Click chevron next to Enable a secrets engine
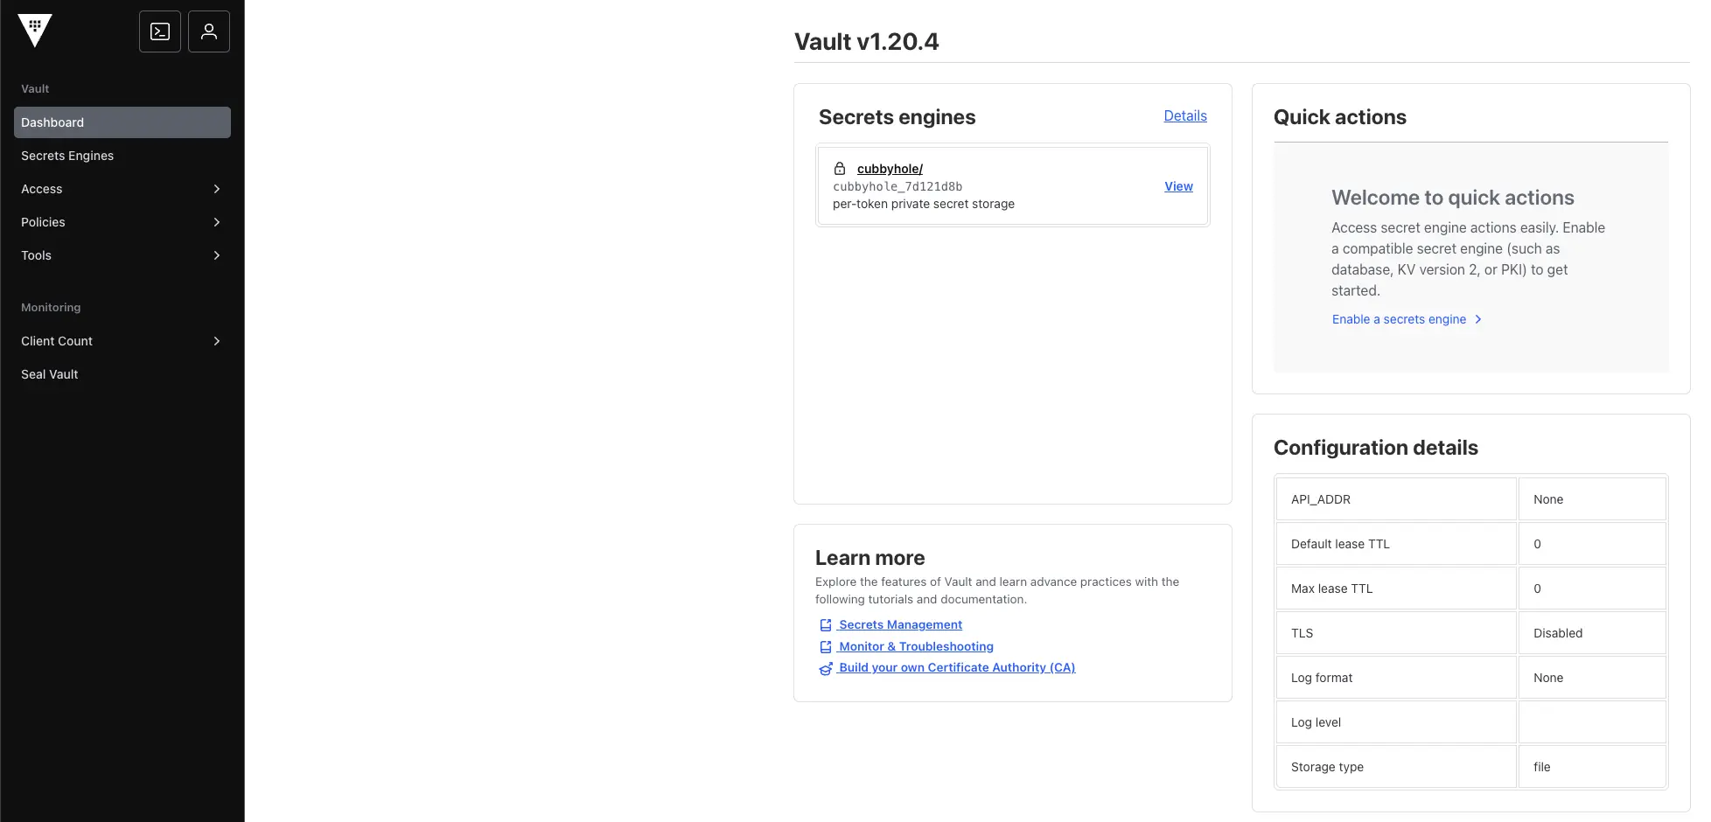Screen dimensions: 1711x822 (x=1478, y=320)
